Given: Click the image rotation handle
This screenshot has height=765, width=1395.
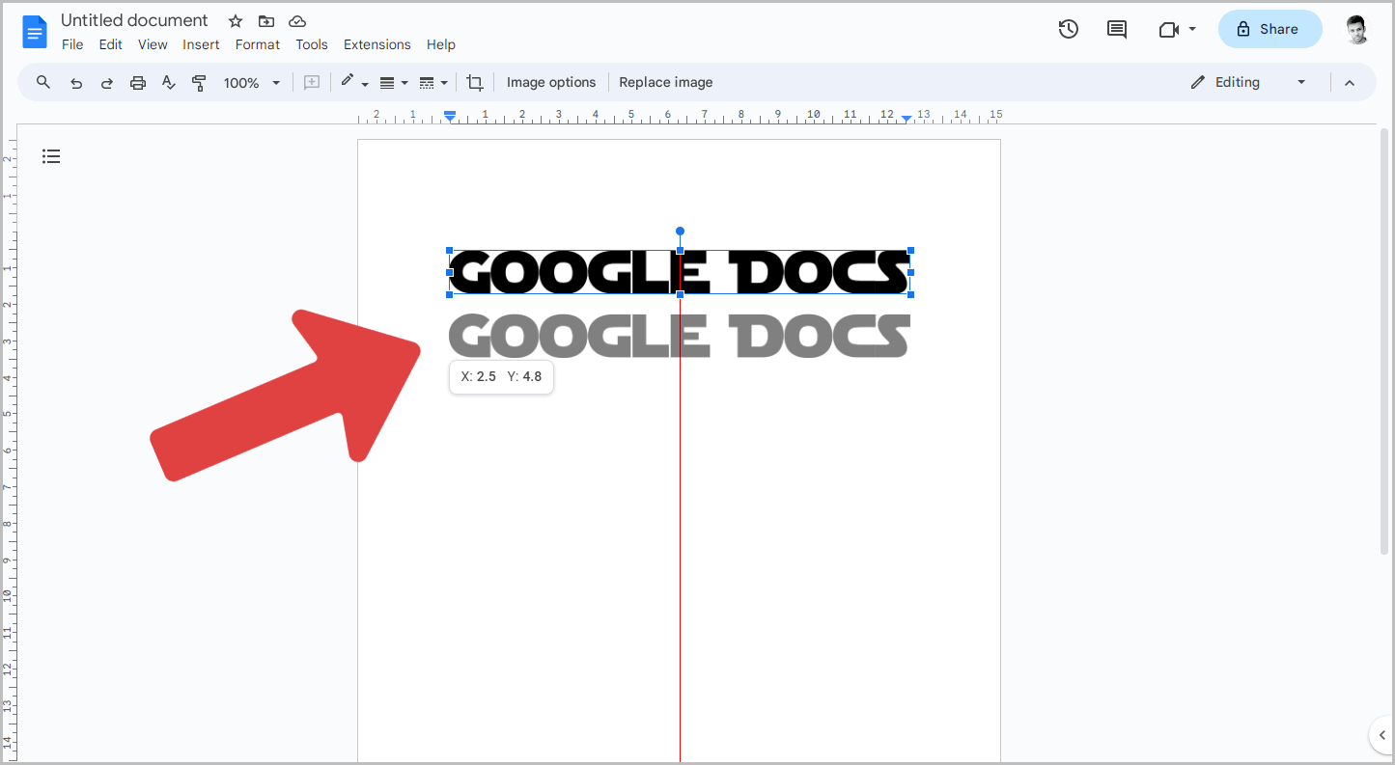Looking at the screenshot, I should pos(680,232).
